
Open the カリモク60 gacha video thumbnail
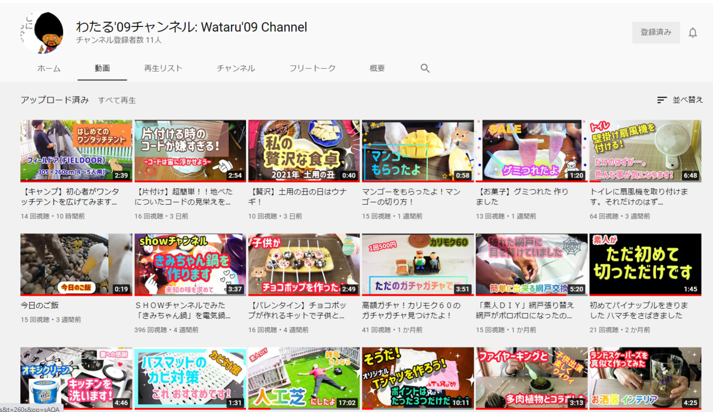click(418, 265)
